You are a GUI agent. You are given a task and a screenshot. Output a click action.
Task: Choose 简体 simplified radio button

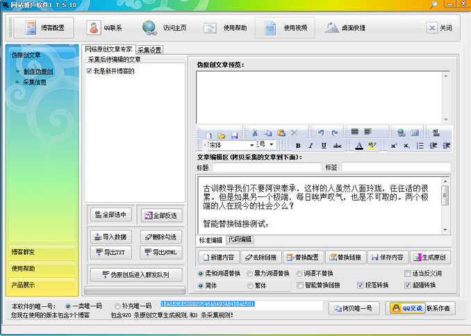click(x=201, y=285)
